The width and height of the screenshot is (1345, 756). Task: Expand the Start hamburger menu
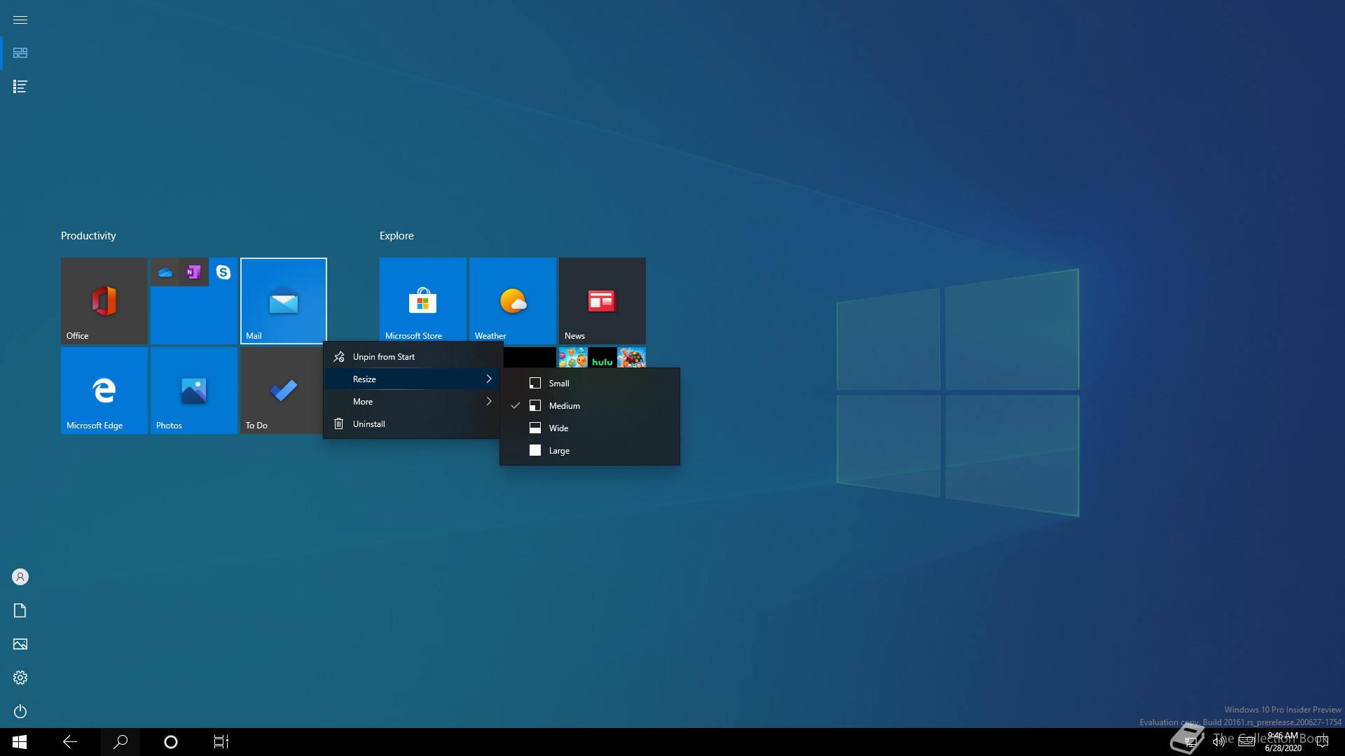click(x=20, y=20)
